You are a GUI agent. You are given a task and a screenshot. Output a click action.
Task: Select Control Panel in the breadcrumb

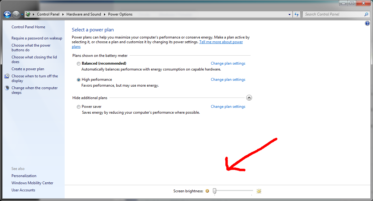pos(48,14)
